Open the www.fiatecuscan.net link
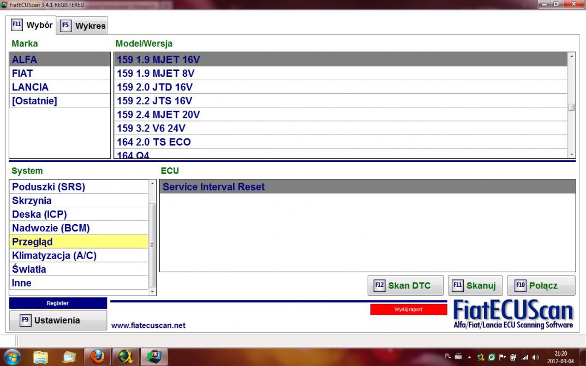The width and height of the screenshot is (586, 366). [148, 325]
